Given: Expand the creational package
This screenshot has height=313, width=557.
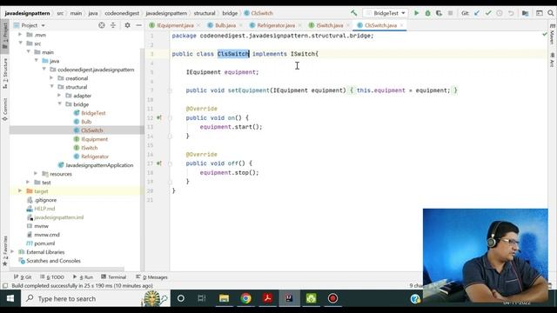Looking at the screenshot, I should 51,78.
